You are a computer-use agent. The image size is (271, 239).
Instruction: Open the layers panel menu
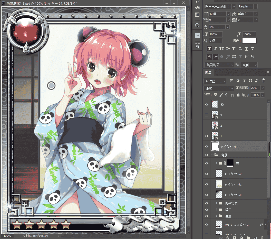coord(268,72)
